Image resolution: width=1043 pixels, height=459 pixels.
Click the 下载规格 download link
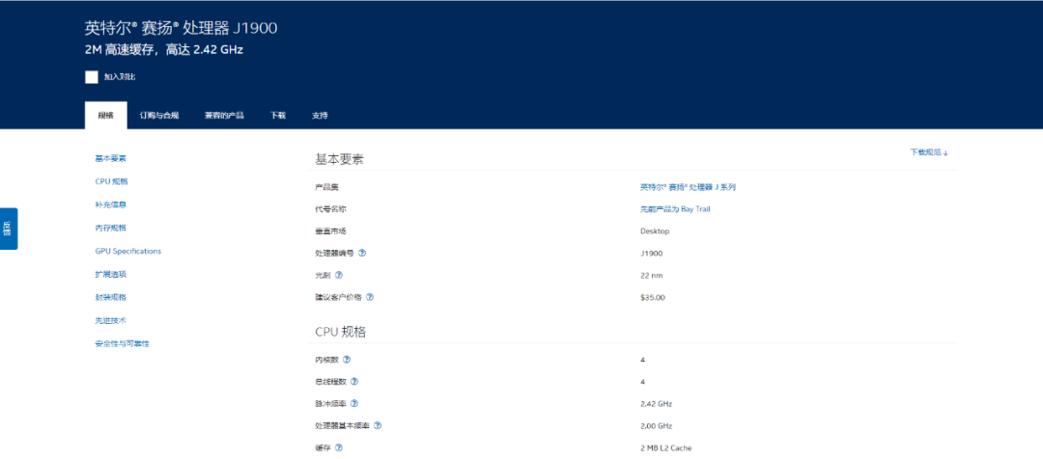[929, 152]
